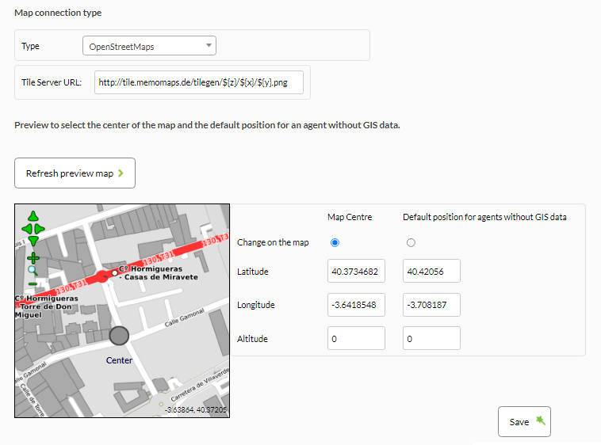
Task: Pan the map down with green arrow
Action: 33,241
